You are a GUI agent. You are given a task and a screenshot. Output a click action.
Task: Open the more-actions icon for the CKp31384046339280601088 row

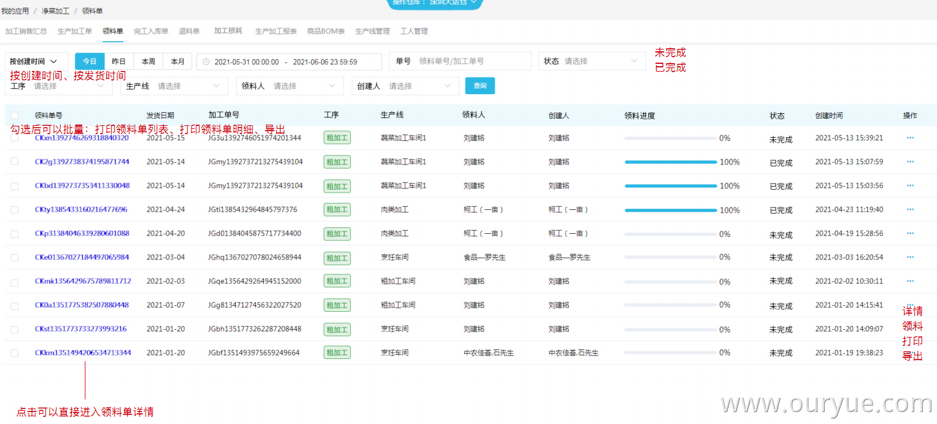click(910, 233)
